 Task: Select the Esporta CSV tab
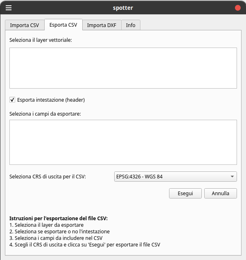pos(63,25)
